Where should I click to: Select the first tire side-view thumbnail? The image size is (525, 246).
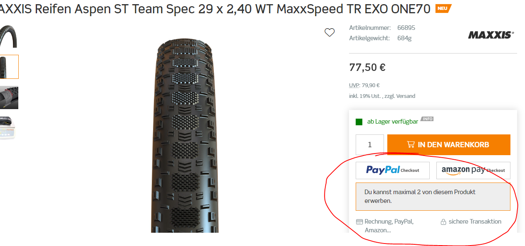tap(9, 37)
